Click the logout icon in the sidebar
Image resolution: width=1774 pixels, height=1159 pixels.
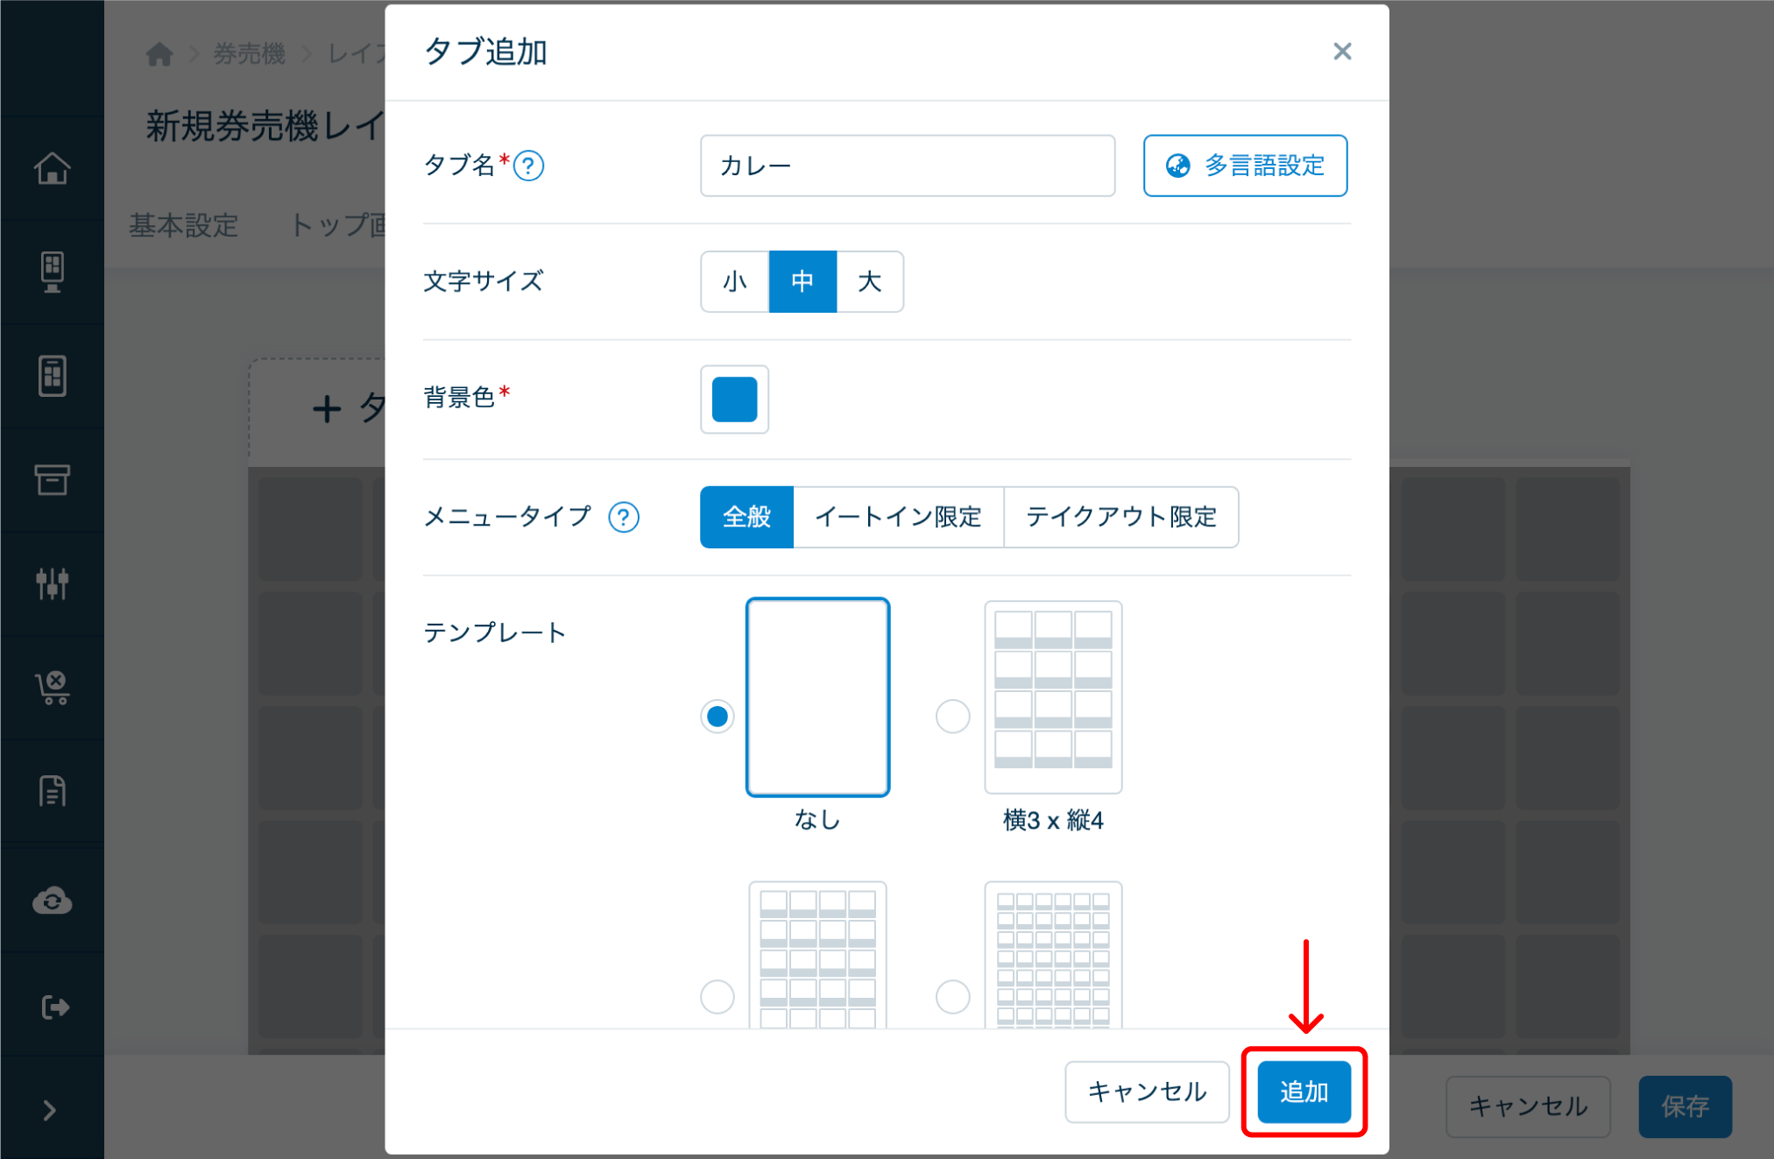pos(54,1007)
